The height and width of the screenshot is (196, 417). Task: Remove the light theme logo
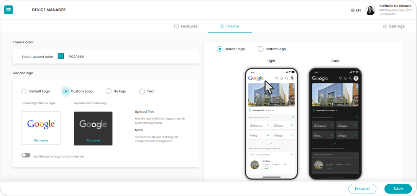click(41, 140)
